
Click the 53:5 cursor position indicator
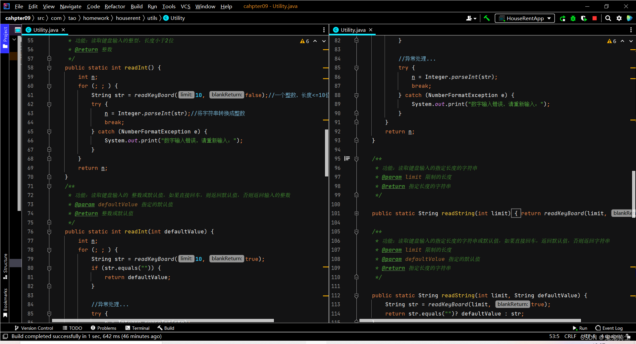(554, 336)
